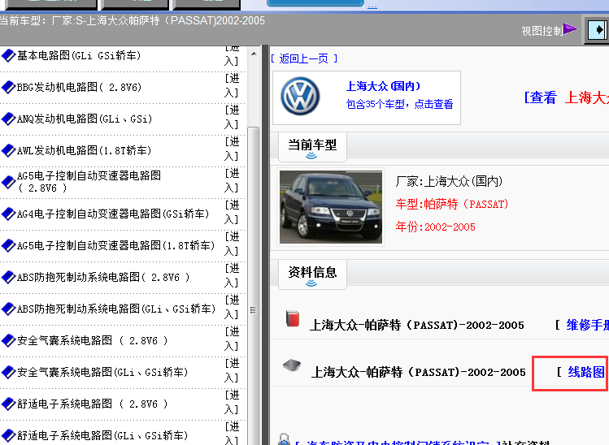Click the 资料信息 section tab
The height and width of the screenshot is (445, 609).
pos(312,274)
